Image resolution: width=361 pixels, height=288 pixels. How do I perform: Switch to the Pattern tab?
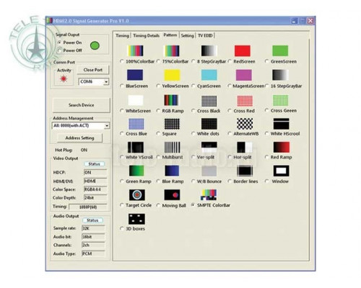click(x=170, y=35)
